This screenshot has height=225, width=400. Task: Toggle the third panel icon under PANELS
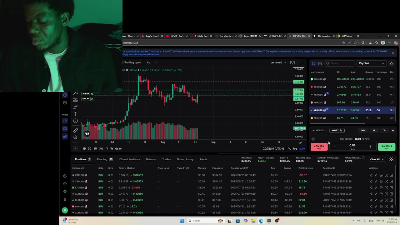(x=65, y=137)
